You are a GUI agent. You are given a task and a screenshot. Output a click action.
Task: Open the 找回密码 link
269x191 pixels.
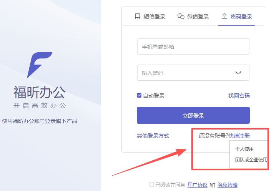pos(239,96)
